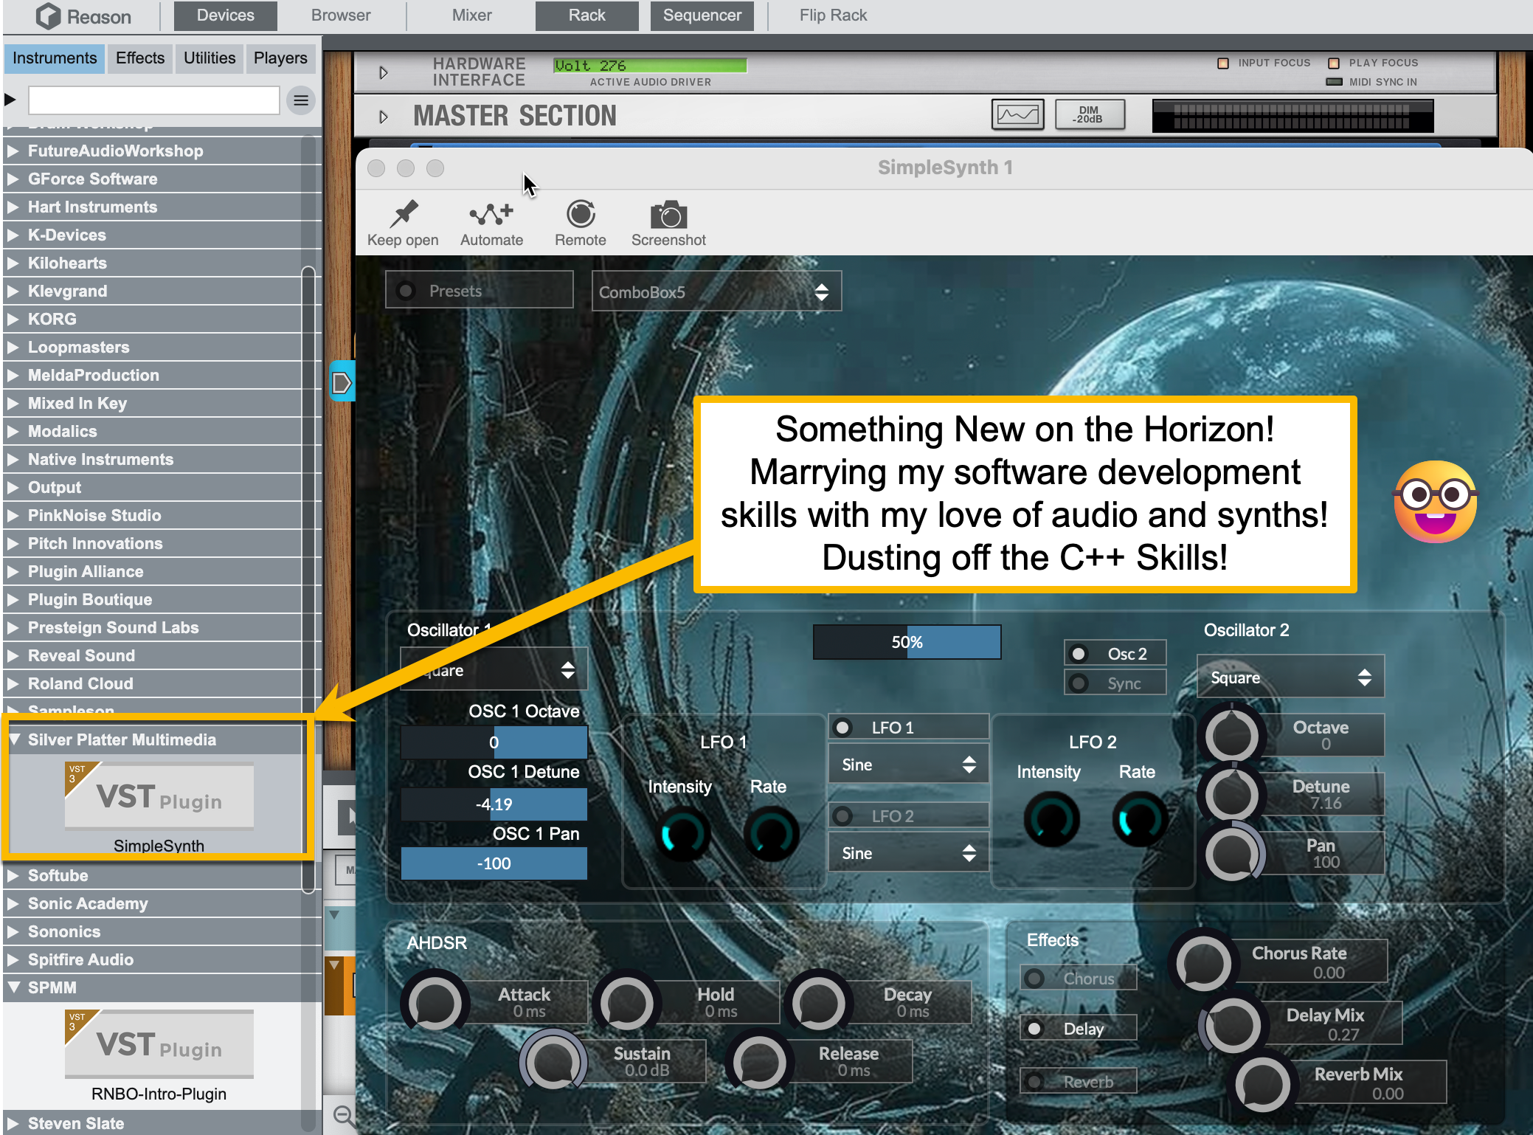
Task: Click the Remote icon
Action: pyautogui.click(x=581, y=214)
